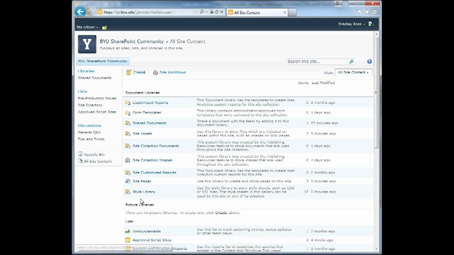Close the All Site Content browser tab
This screenshot has width=454, height=255.
284,12
